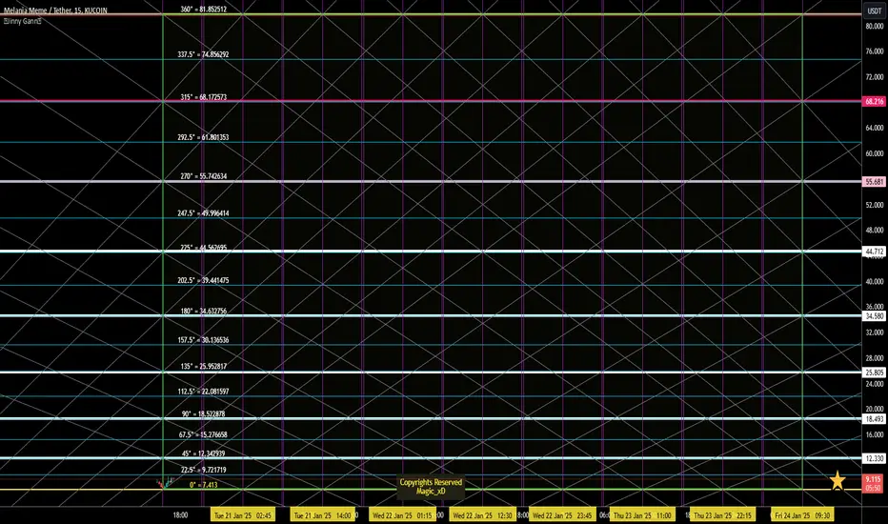Click the 25.805 price axis label
888x524 pixels.
click(x=874, y=373)
